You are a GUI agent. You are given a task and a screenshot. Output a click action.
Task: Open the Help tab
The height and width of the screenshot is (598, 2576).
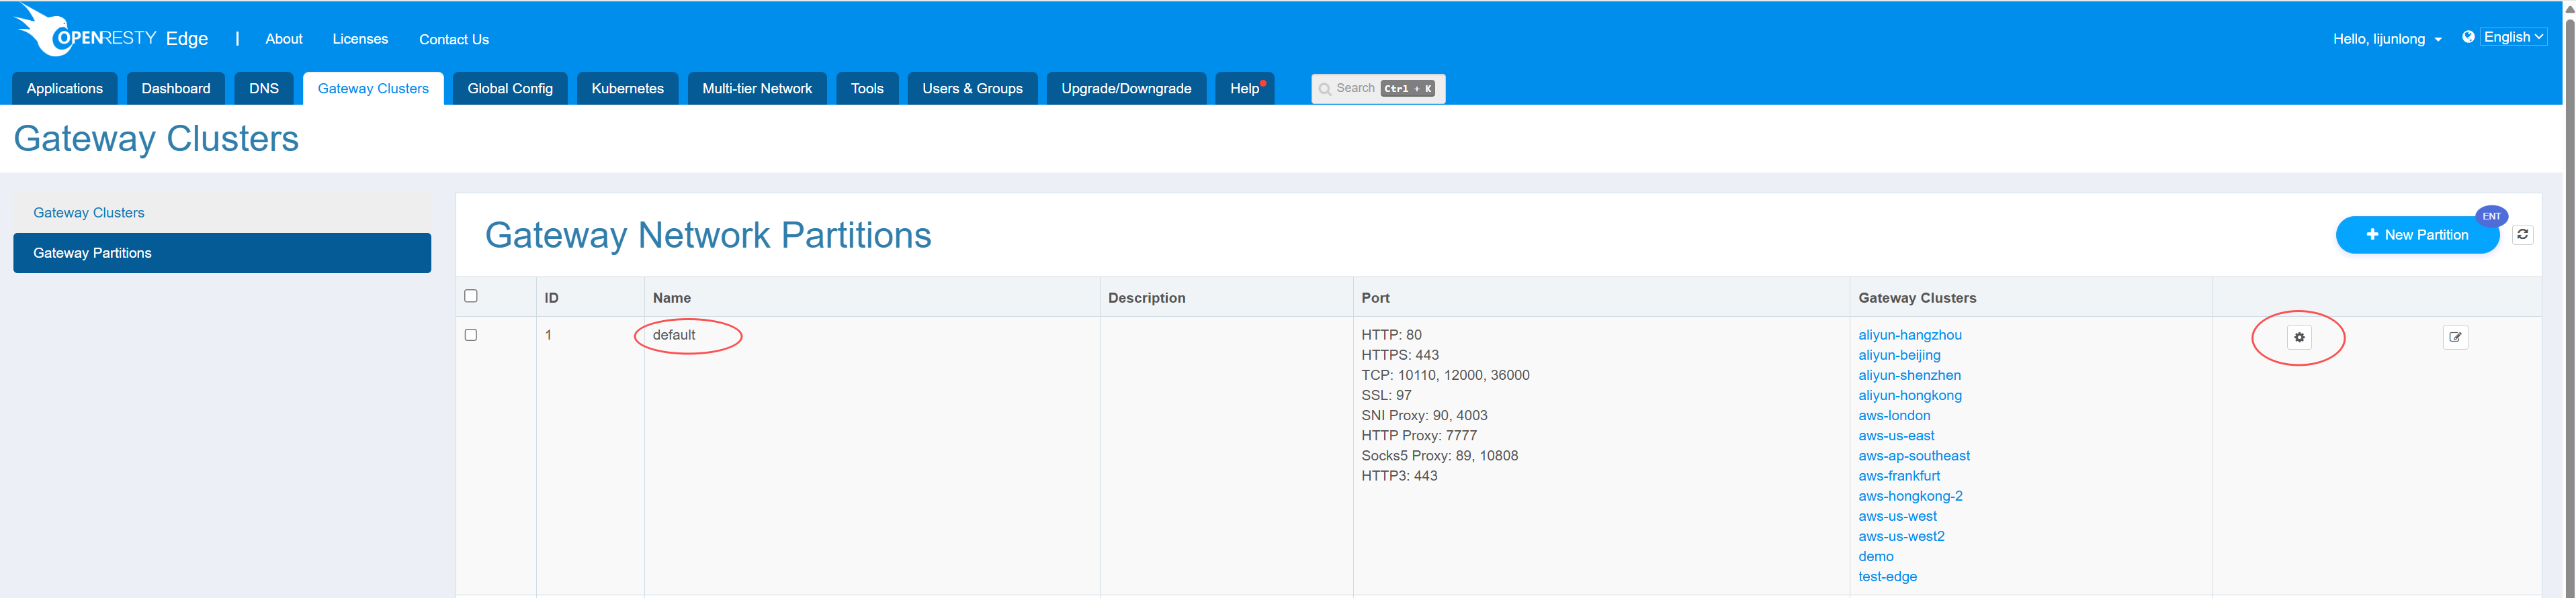1244,89
